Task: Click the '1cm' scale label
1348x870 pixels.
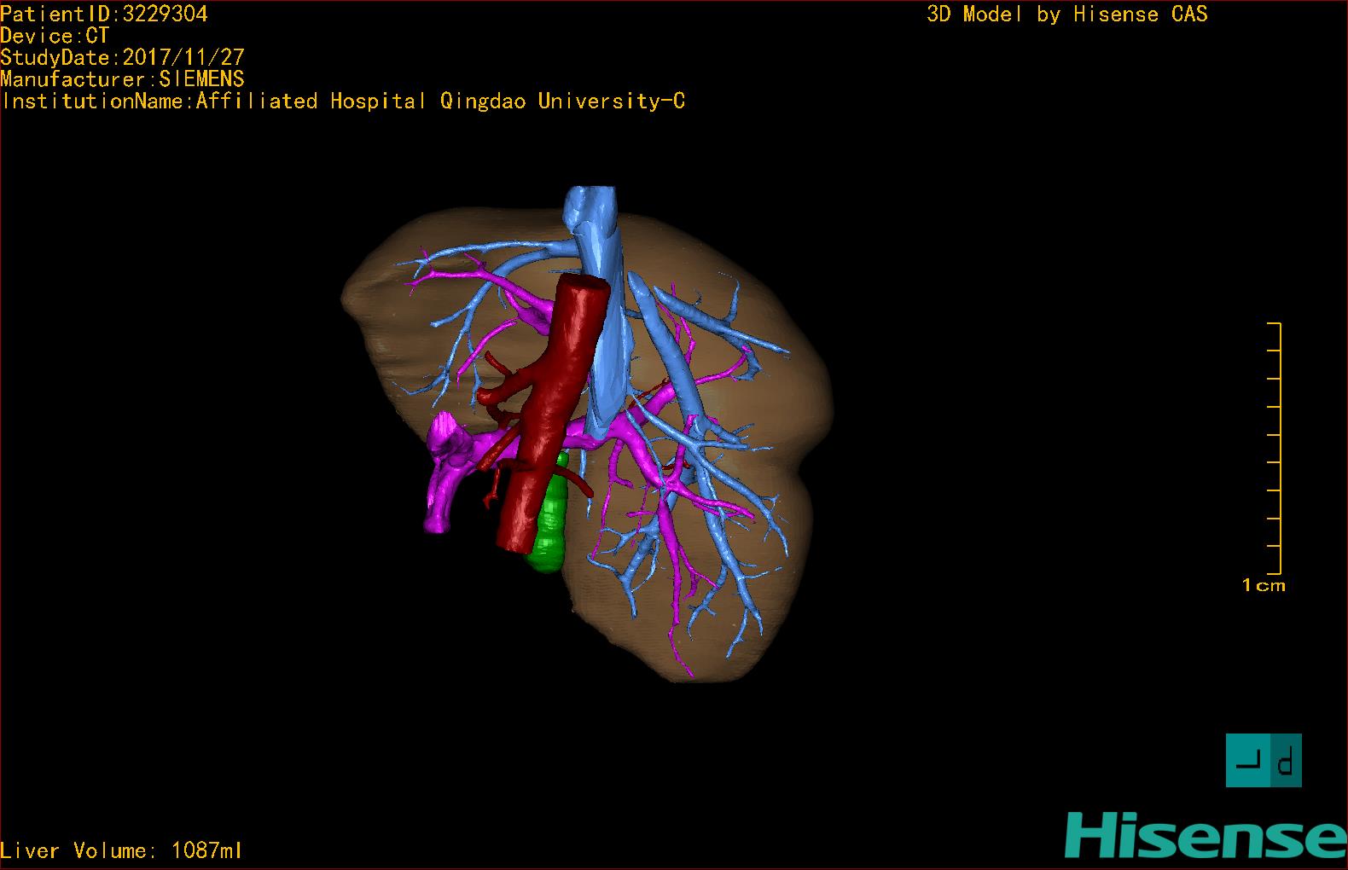Action: point(1264,585)
